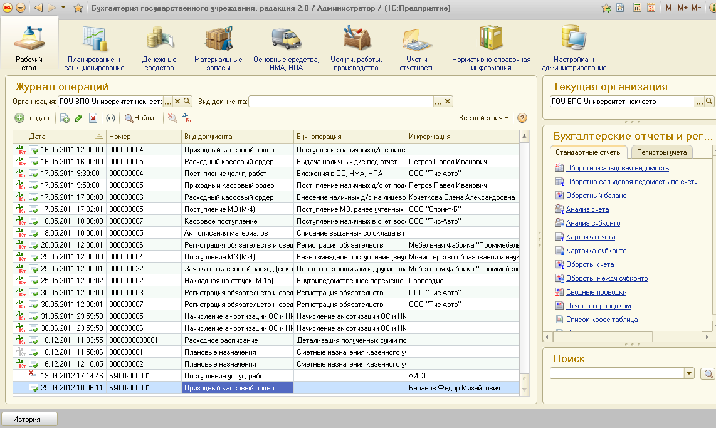Click the Создать button
716x428 pixels.
33,118
